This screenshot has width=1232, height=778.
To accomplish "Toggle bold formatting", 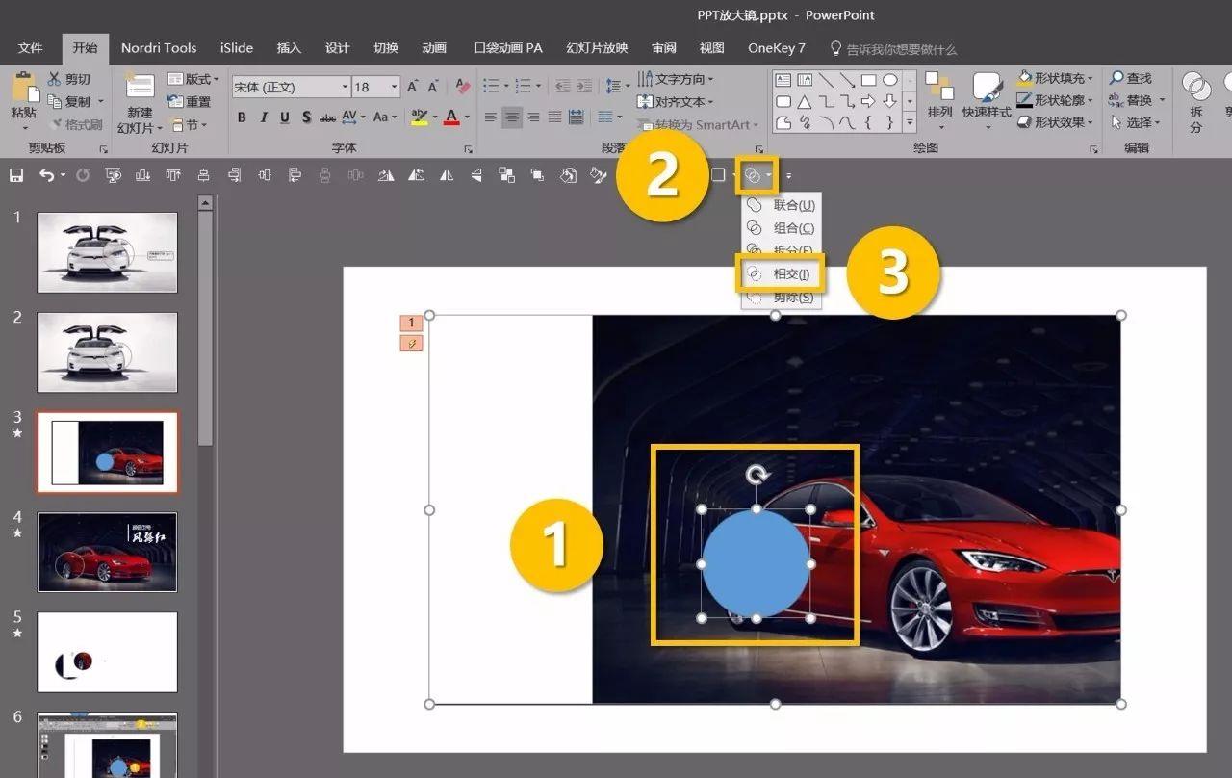I will pyautogui.click(x=242, y=117).
